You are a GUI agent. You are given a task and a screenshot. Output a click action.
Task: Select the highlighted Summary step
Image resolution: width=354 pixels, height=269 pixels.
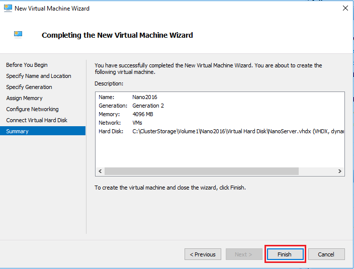point(18,131)
